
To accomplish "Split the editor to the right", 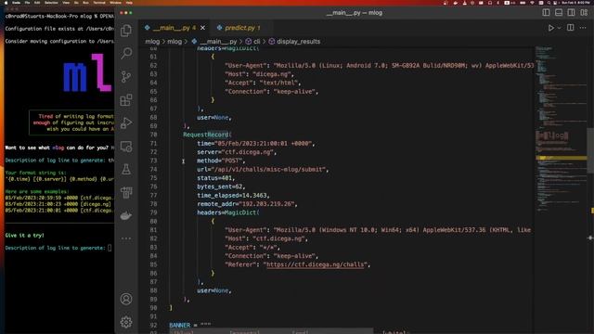I will pyautogui.click(x=571, y=28).
